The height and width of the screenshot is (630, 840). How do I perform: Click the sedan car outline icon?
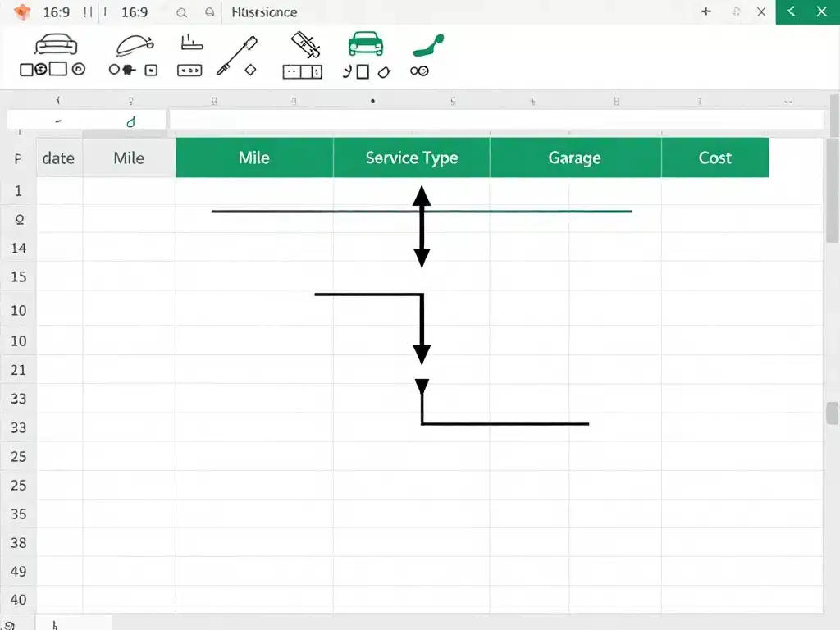point(55,45)
